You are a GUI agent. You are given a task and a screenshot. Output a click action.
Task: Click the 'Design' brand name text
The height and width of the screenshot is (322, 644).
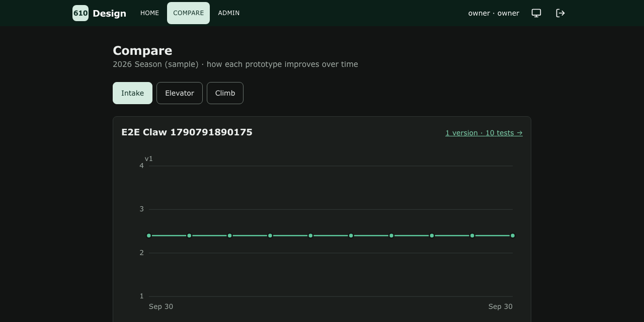[x=109, y=14]
